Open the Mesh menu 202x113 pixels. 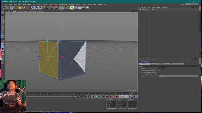click(24, 4)
